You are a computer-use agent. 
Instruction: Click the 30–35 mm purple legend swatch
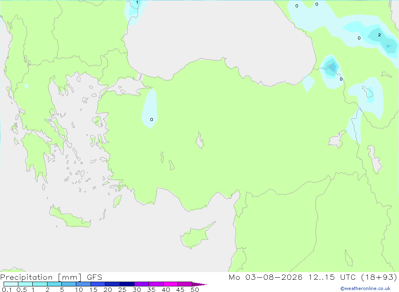142,284
